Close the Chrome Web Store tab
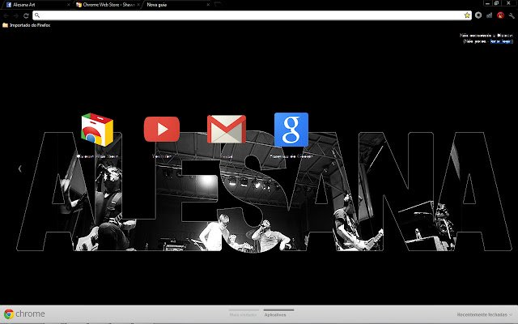 (138, 5)
